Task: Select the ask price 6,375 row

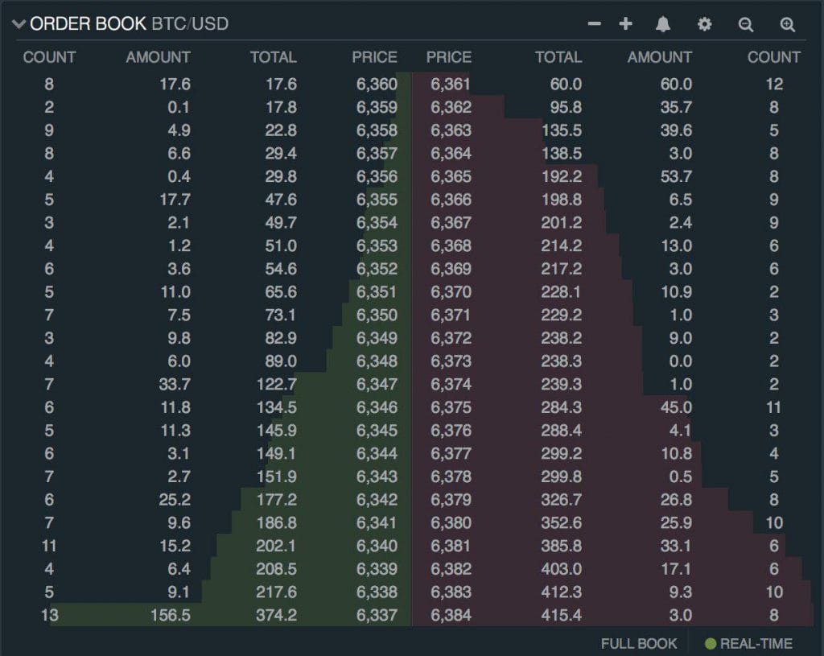Action: point(451,407)
